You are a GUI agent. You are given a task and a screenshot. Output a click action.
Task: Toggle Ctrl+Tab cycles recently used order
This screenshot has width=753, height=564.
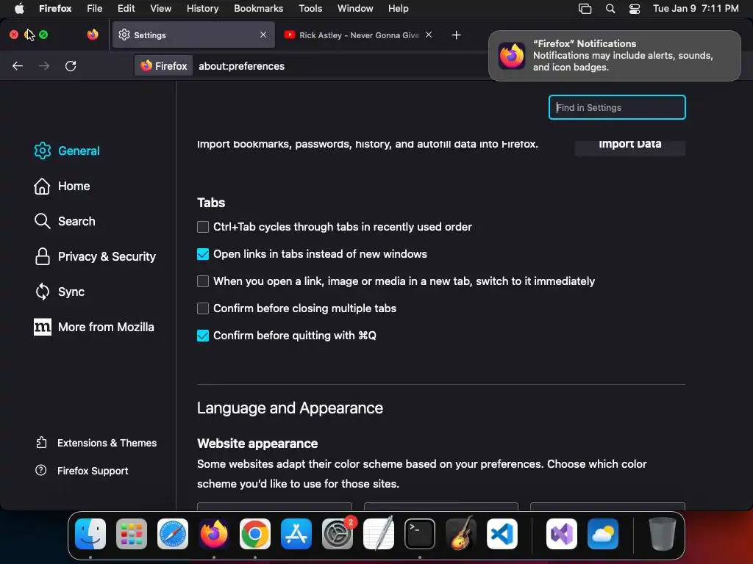coord(203,227)
